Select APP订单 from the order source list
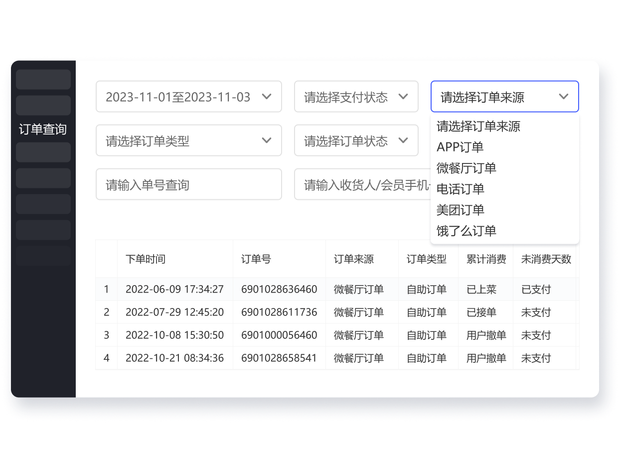620x457 pixels. pyautogui.click(x=459, y=147)
